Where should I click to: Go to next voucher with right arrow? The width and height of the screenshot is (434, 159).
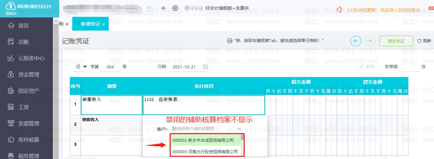(x=369, y=41)
